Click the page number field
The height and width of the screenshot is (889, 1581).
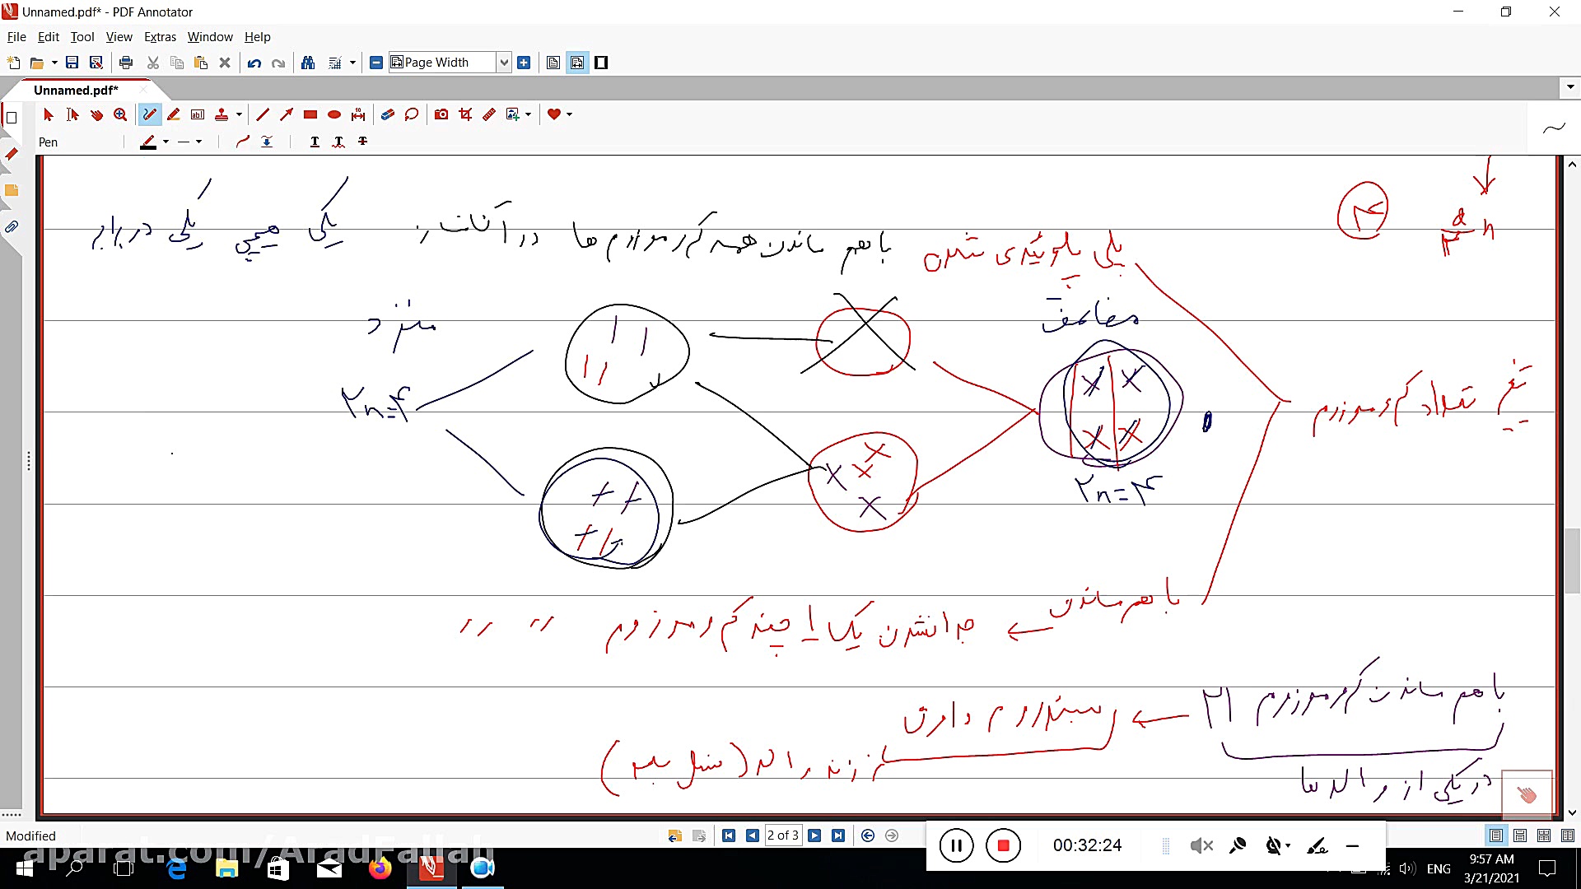(x=782, y=835)
